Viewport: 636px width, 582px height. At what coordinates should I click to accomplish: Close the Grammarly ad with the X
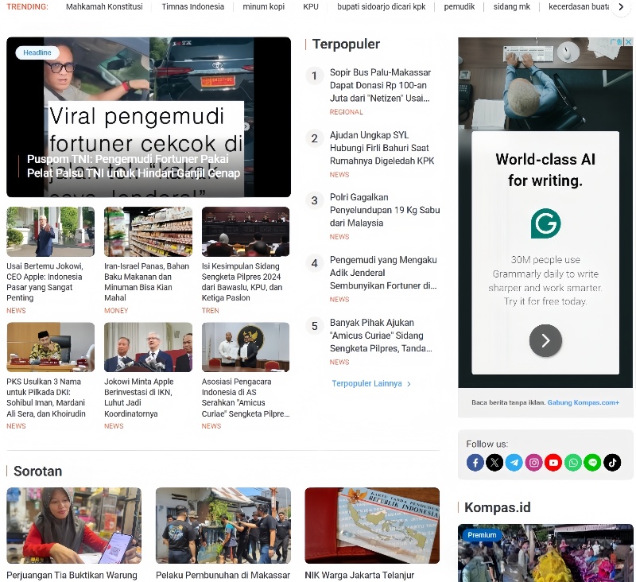[x=628, y=42]
